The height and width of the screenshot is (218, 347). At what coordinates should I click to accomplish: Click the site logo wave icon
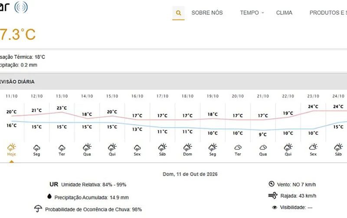pyautogui.click(x=21, y=7)
